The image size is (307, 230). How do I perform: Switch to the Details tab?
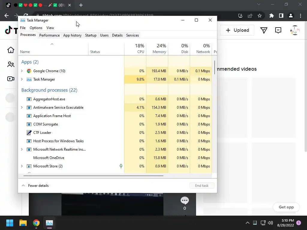[x=117, y=35]
